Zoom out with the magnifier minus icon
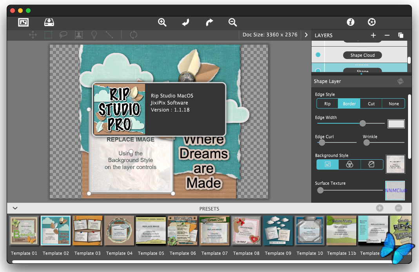The width and height of the screenshot is (419, 272). click(x=233, y=22)
